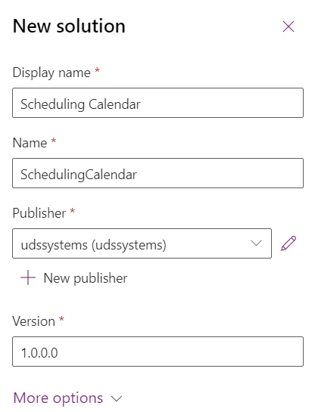Click the Publisher label text
The height and width of the screenshot is (412, 315).
click(x=39, y=213)
